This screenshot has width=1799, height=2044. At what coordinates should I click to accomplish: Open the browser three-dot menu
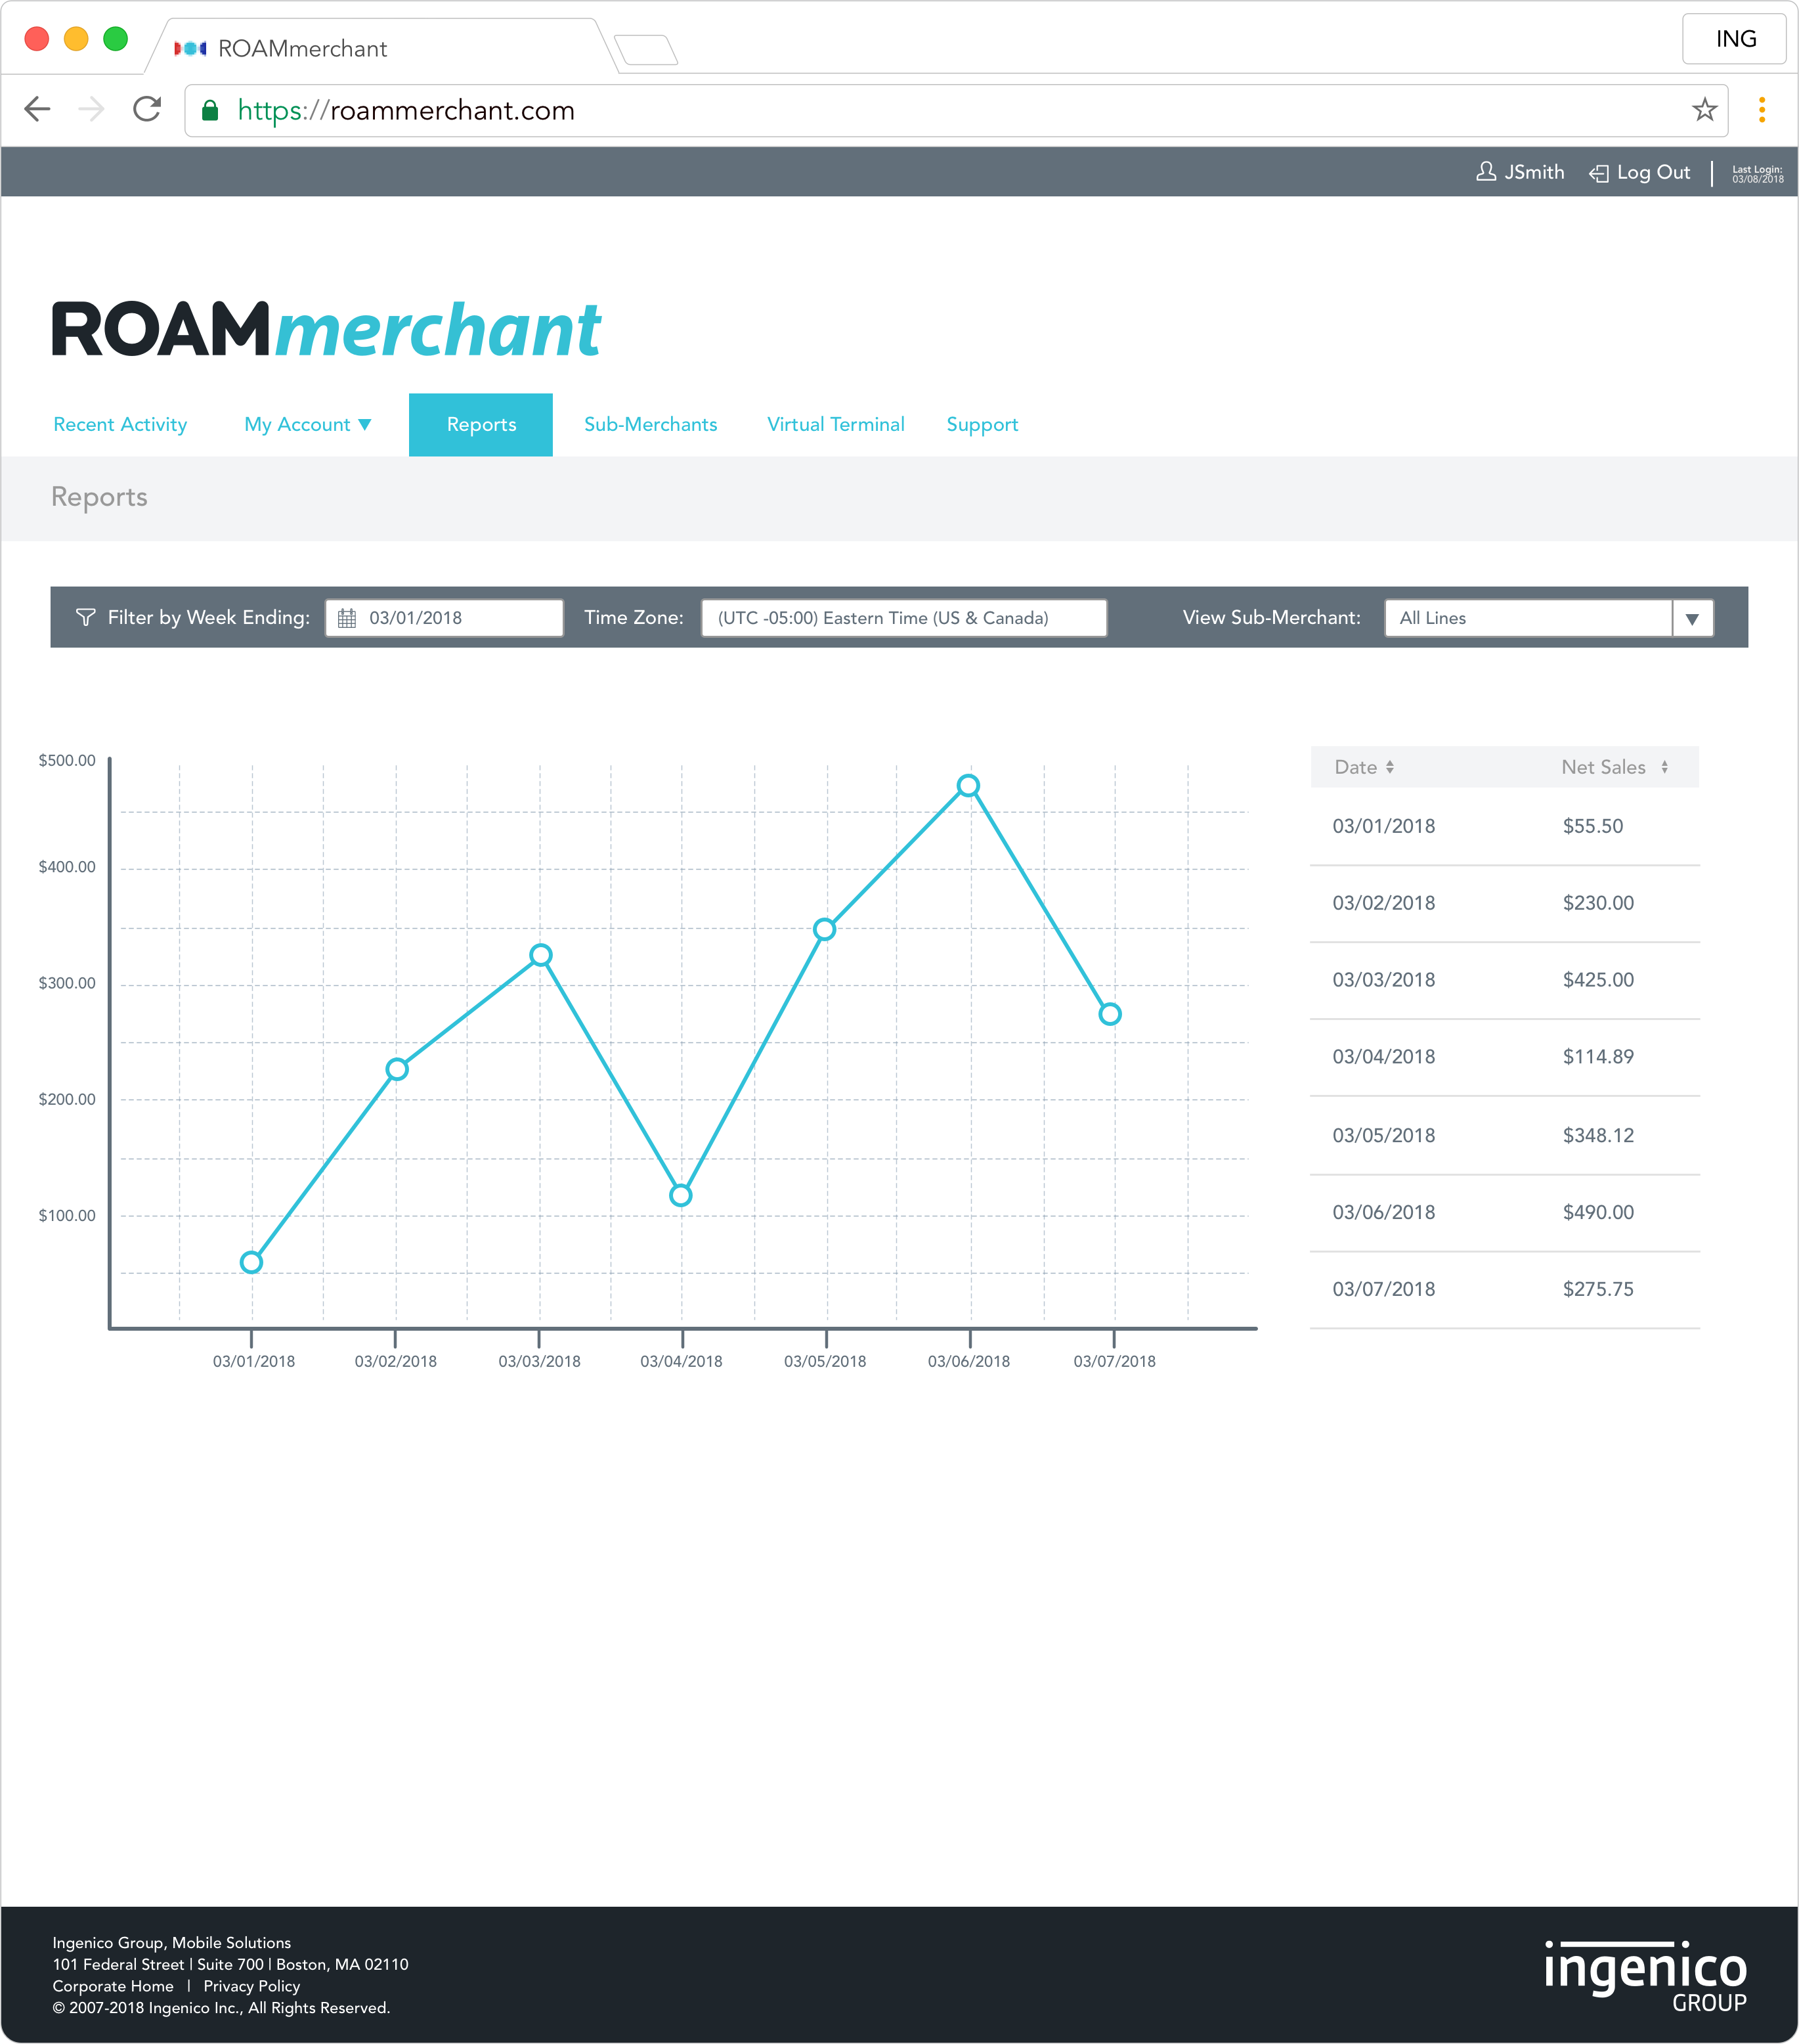pyautogui.click(x=1762, y=110)
